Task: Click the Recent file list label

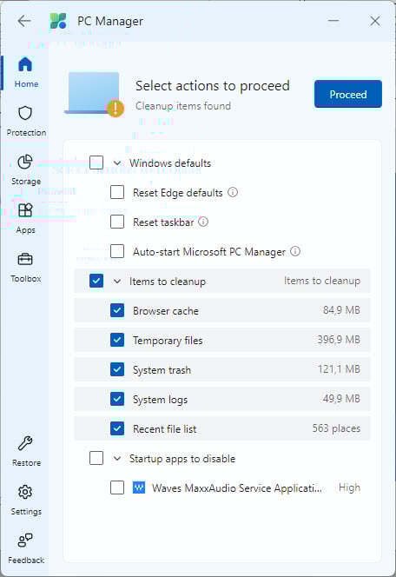Action: [x=165, y=429]
